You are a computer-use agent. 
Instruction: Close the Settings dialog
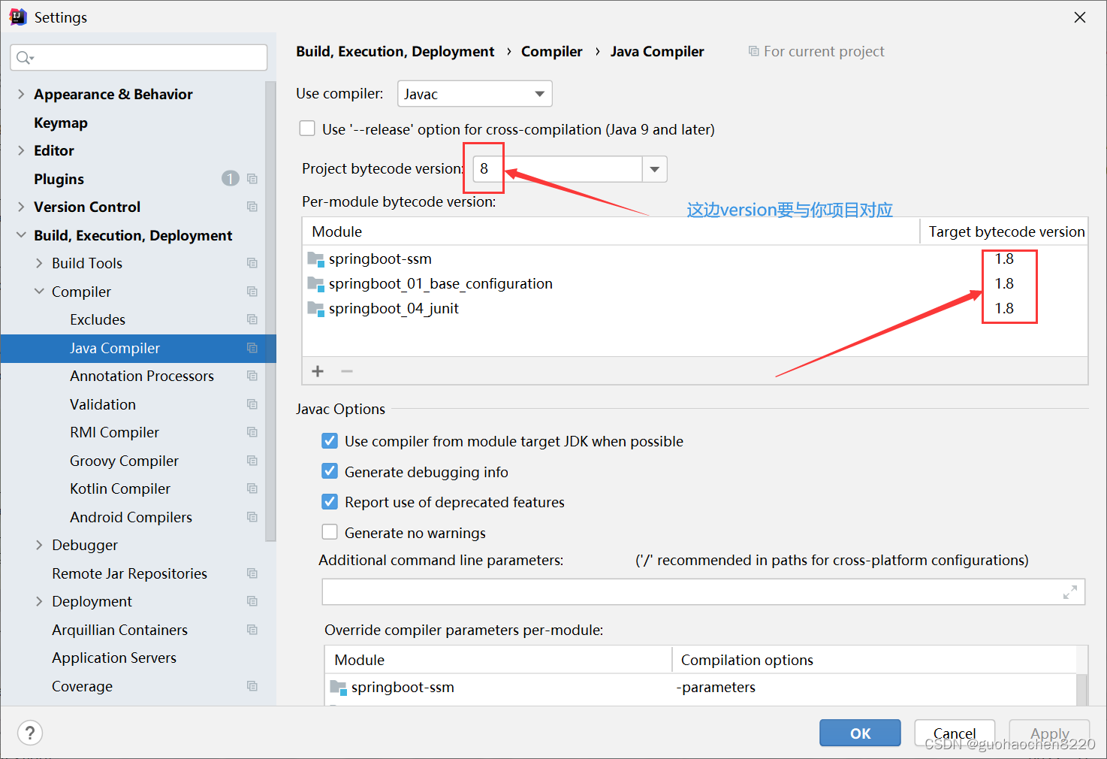click(x=1080, y=17)
